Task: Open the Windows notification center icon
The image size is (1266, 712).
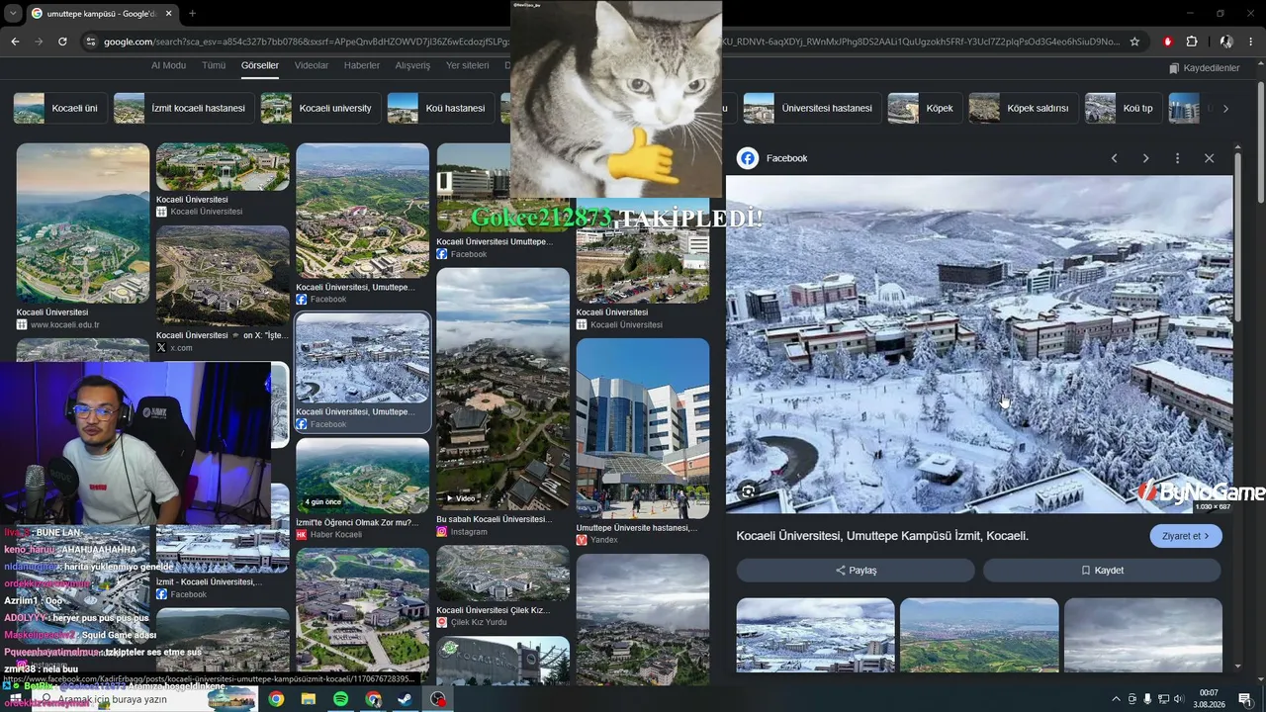Action: 1245,699
